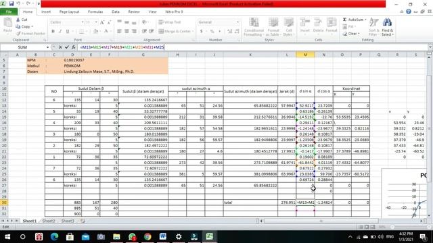Switch to the Insert tab
Image resolution: width=433 pixels, height=243 pixels.
tap(46, 11)
